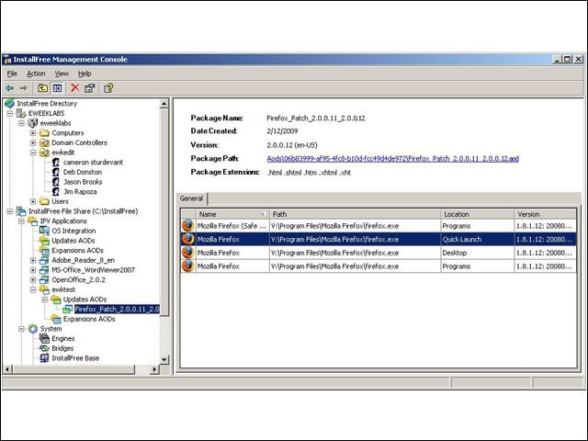The image size is (588, 441).
Task: Click the OS Integration icon
Action: pyautogui.click(x=44, y=231)
